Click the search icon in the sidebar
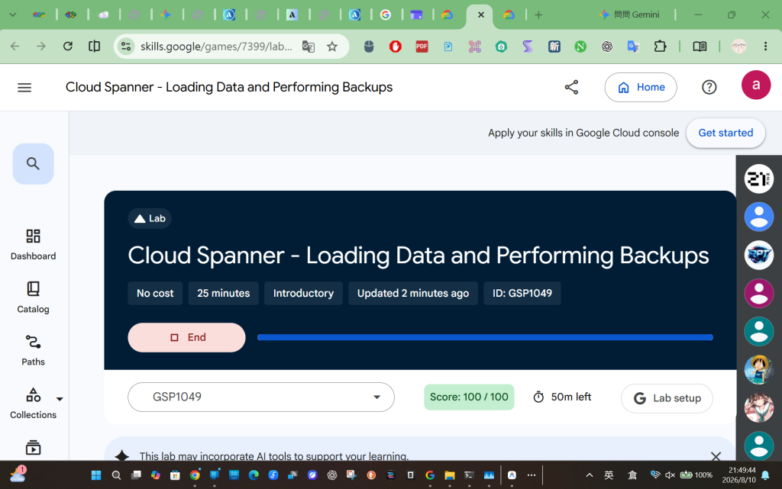Image resolution: width=782 pixels, height=489 pixels. 33,164
